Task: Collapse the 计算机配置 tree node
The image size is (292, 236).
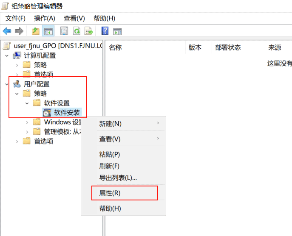Action: tap(7, 56)
